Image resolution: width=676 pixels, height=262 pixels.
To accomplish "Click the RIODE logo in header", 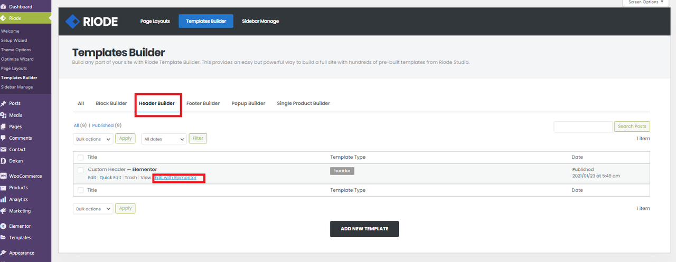I will 91,21.
